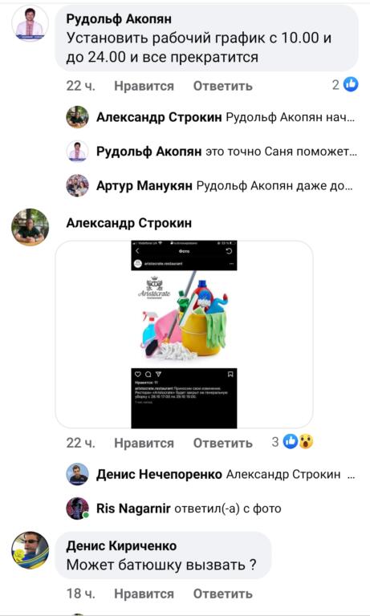Image resolution: width=370 pixels, height=616 pixels.
Task: Click the wow emoji reaction icon
Action: coord(306,442)
